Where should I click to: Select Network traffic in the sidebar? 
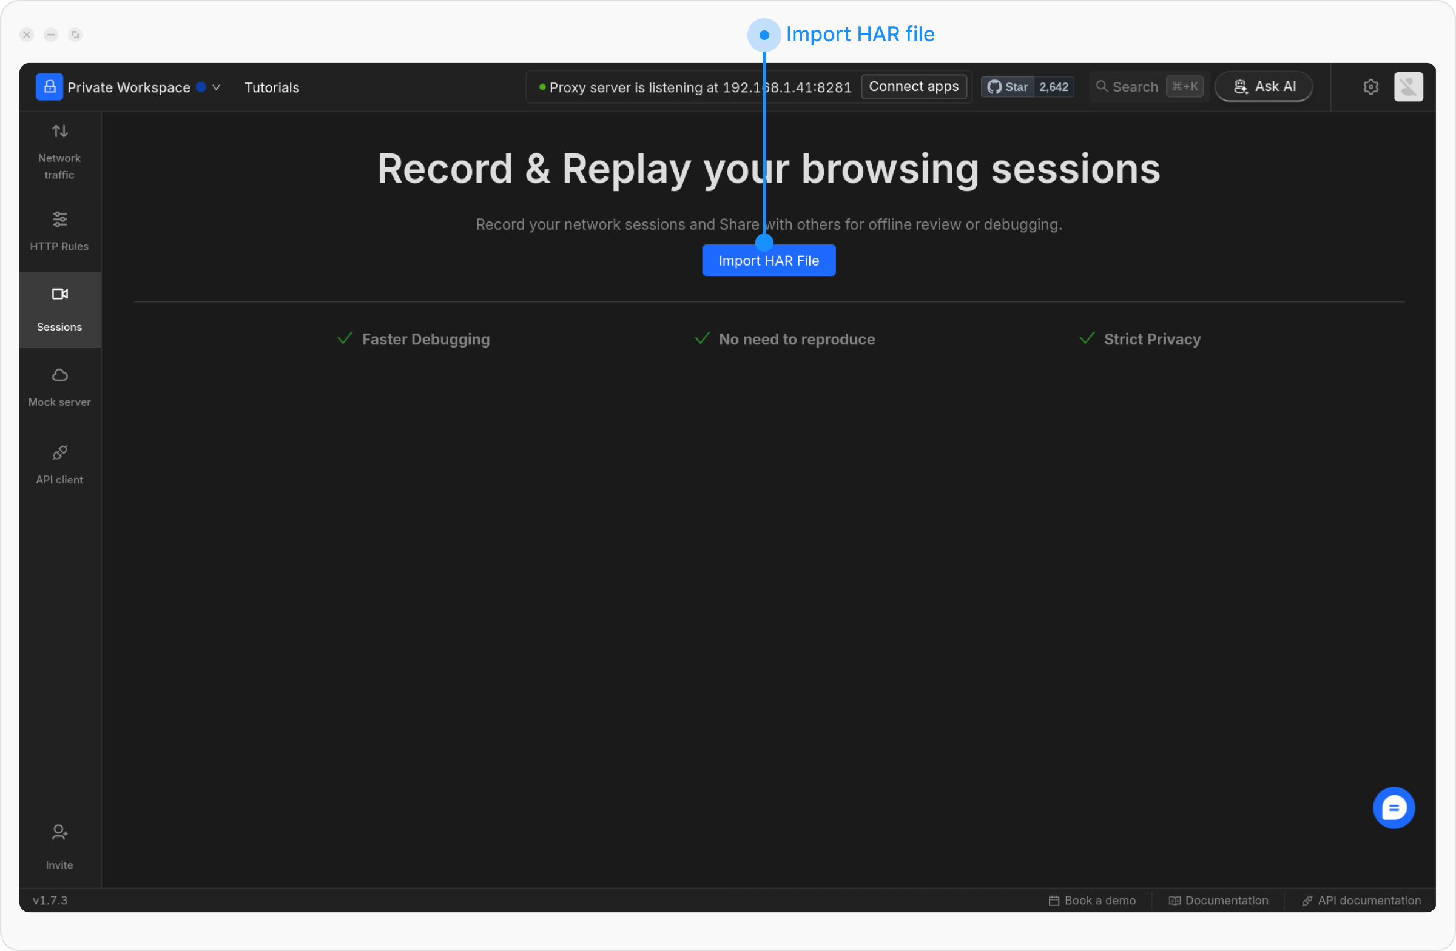pos(59,150)
